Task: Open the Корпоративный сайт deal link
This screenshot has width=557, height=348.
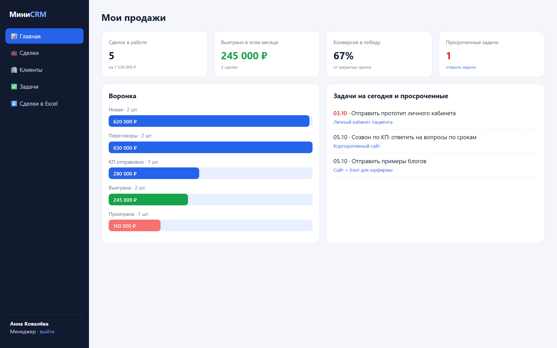Action: [357, 146]
